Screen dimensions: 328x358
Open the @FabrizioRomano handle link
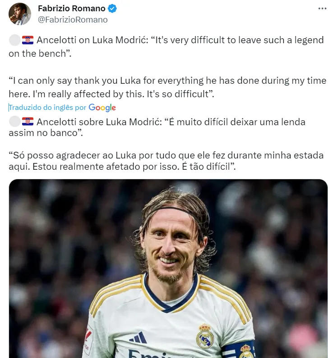tap(73, 20)
